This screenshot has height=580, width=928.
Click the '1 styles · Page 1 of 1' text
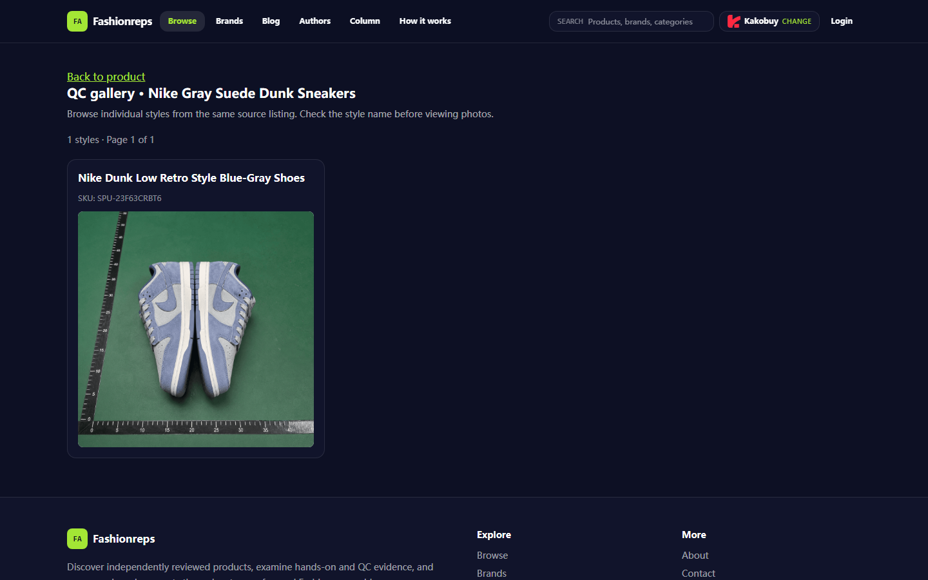pyautogui.click(x=111, y=140)
